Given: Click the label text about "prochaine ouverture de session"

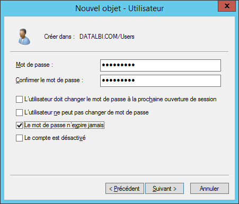Looking at the screenshot, I should pos(120,99).
